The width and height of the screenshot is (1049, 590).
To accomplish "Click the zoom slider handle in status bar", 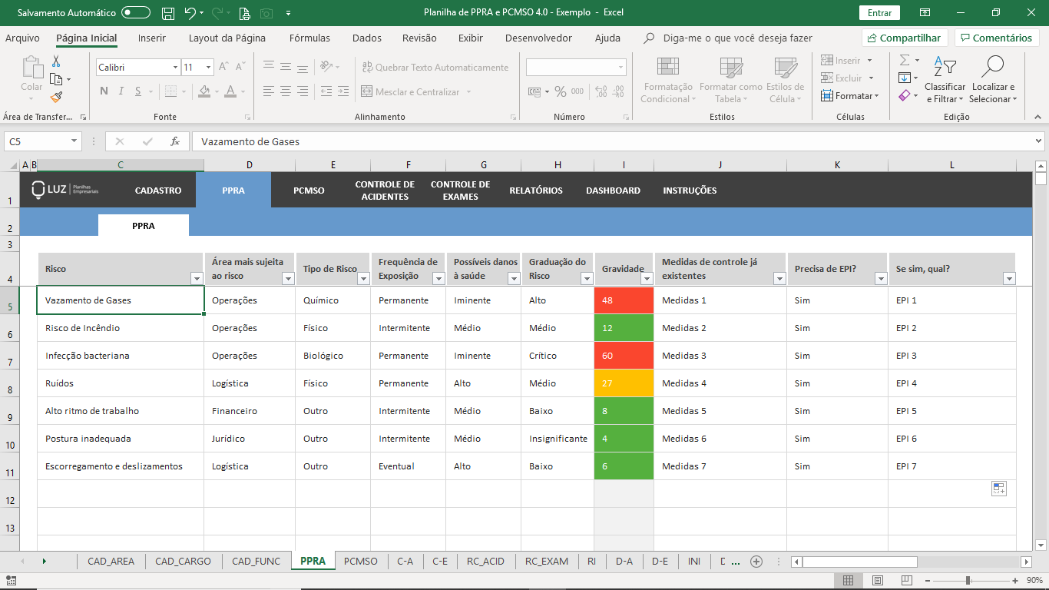I will coord(968,581).
